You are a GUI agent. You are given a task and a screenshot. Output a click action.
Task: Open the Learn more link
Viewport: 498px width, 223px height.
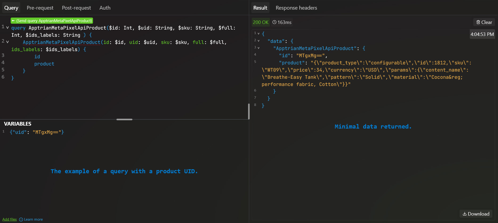(x=33, y=219)
